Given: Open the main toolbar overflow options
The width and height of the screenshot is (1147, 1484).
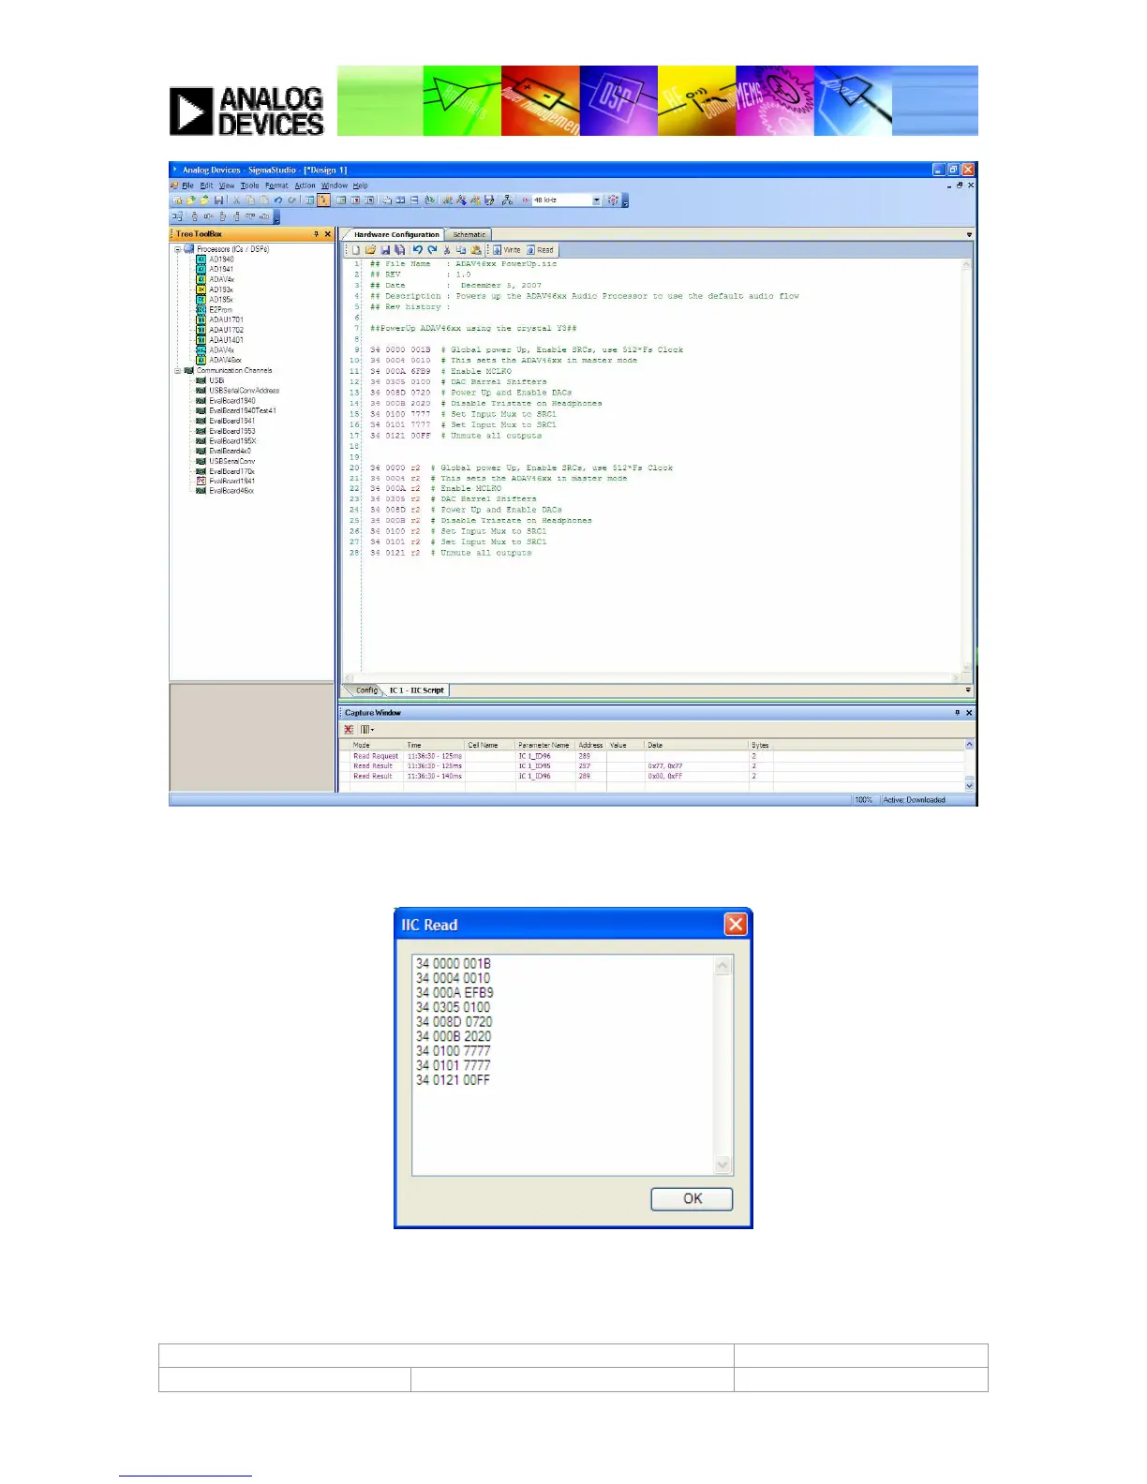Looking at the screenshot, I should [x=625, y=202].
